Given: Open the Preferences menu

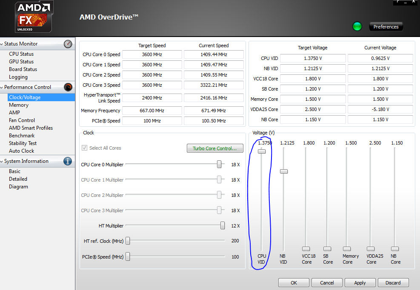Looking at the screenshot, I should pos(386,27).
